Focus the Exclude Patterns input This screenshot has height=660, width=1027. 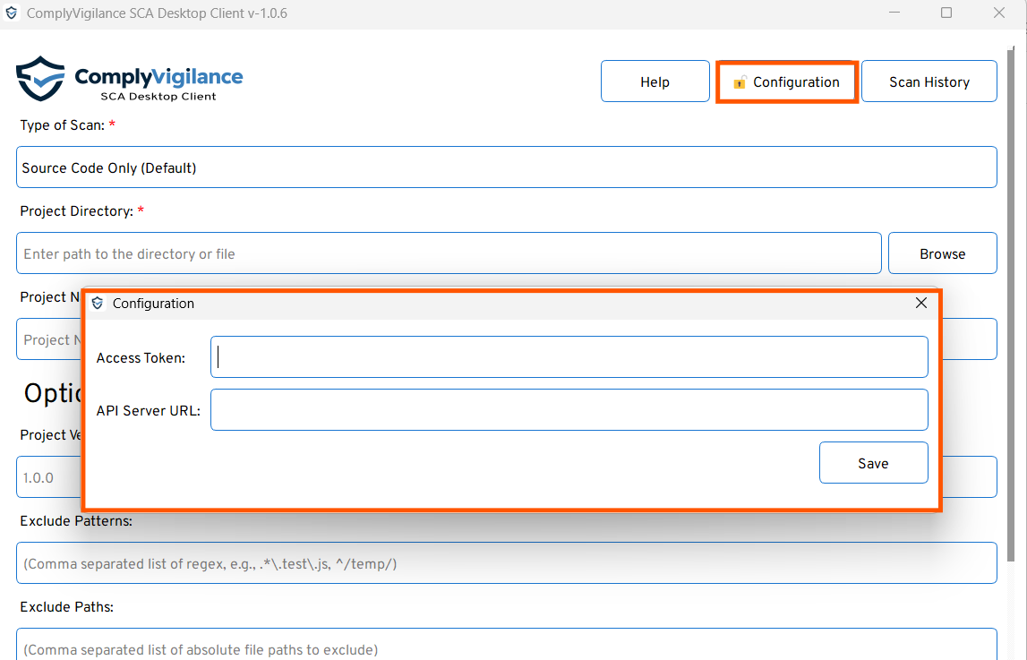(506, 563)
